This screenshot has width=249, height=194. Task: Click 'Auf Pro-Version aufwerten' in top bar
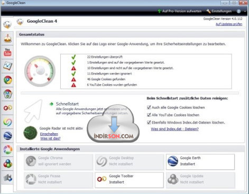pyautogui.click(x=180, y=11)
